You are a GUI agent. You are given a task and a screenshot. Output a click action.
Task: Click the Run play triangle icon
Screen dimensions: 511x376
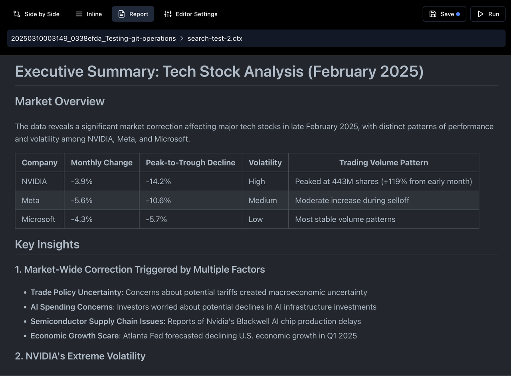pos(480,14)
